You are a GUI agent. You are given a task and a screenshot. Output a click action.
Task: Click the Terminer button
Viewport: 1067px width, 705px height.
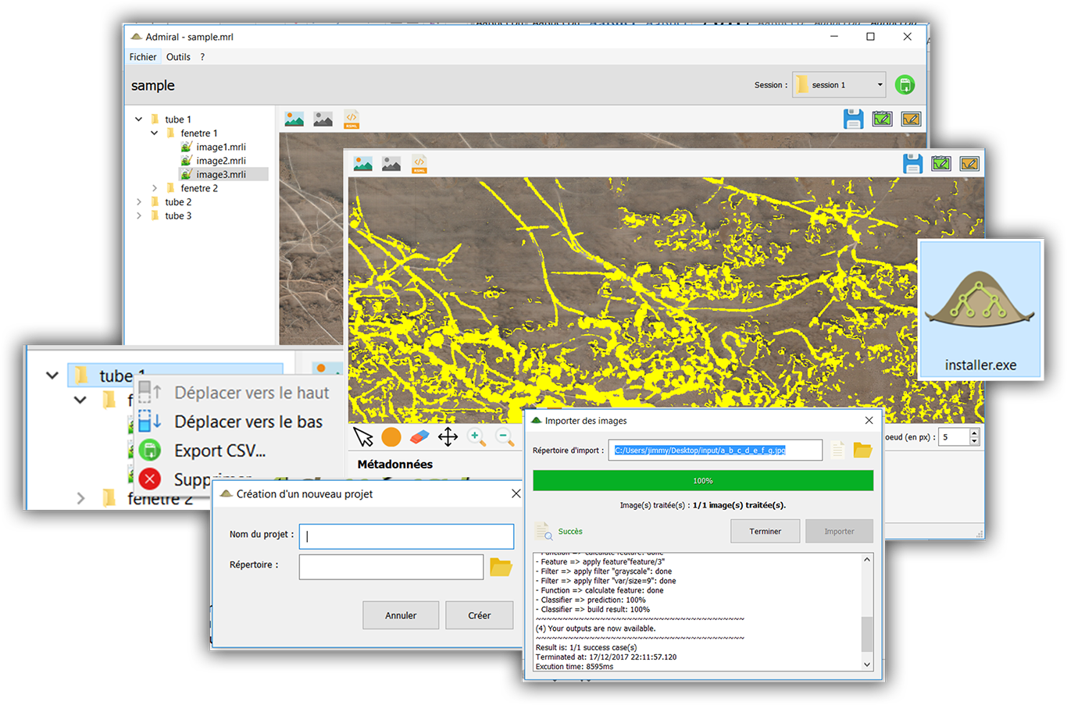(x=765, y=531)
